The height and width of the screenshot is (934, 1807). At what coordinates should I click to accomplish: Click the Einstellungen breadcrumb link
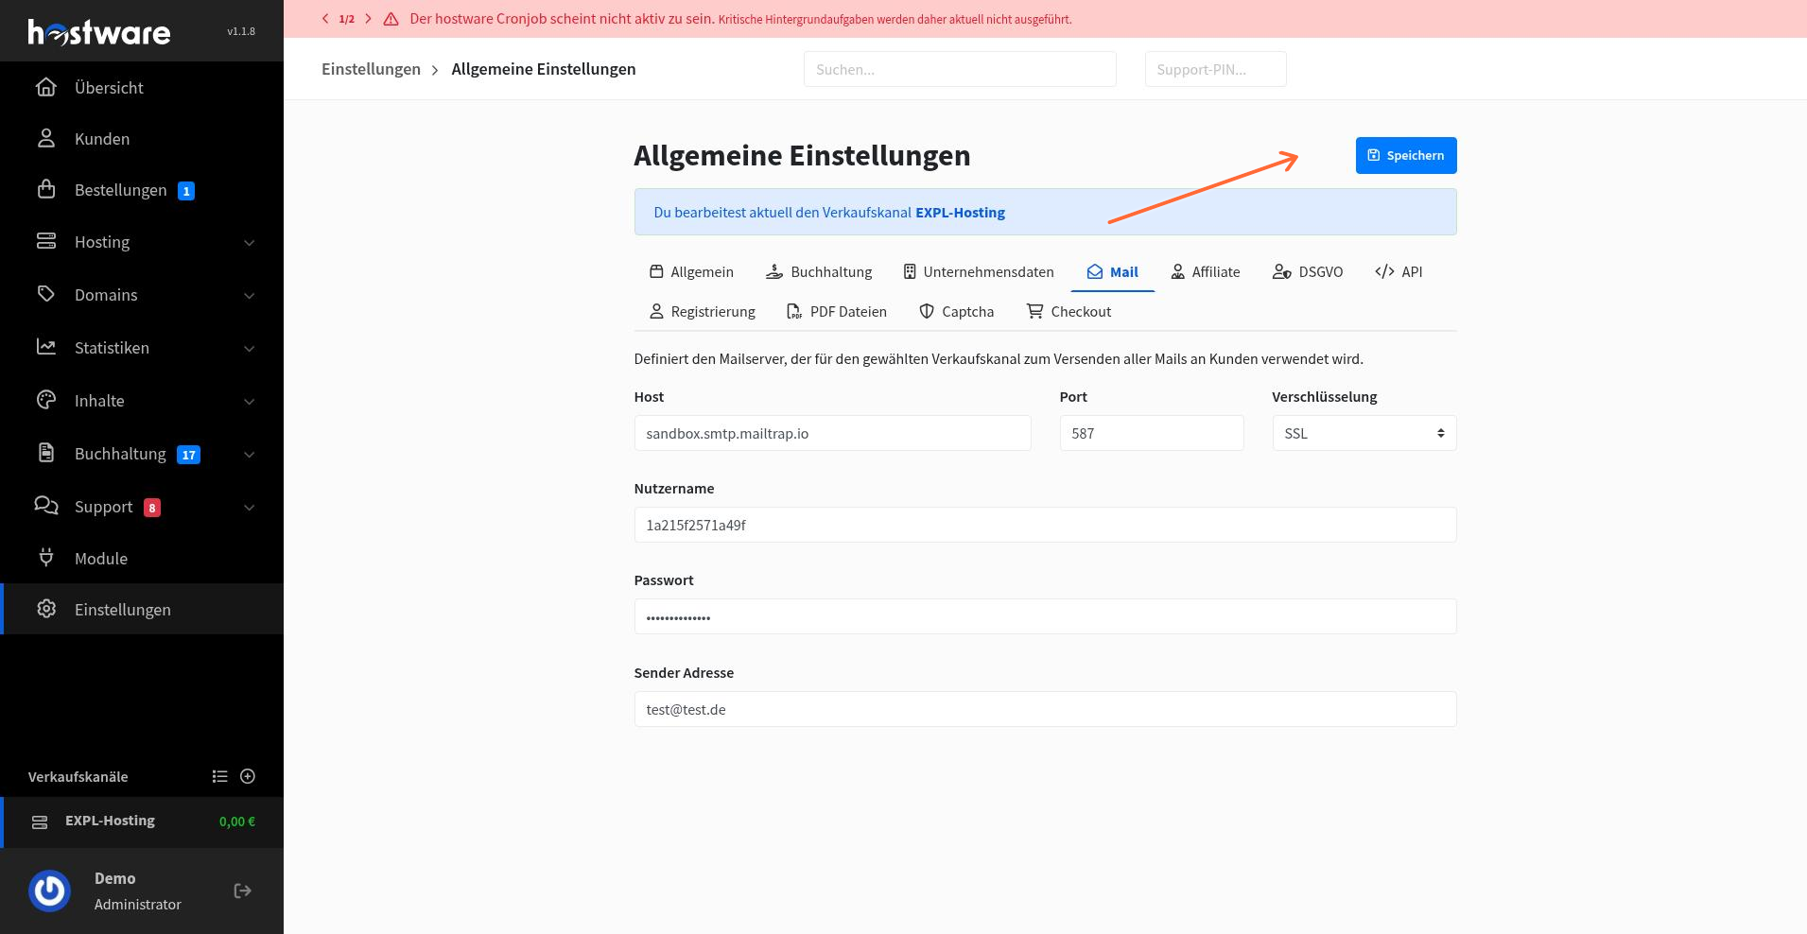click(371, 69)
